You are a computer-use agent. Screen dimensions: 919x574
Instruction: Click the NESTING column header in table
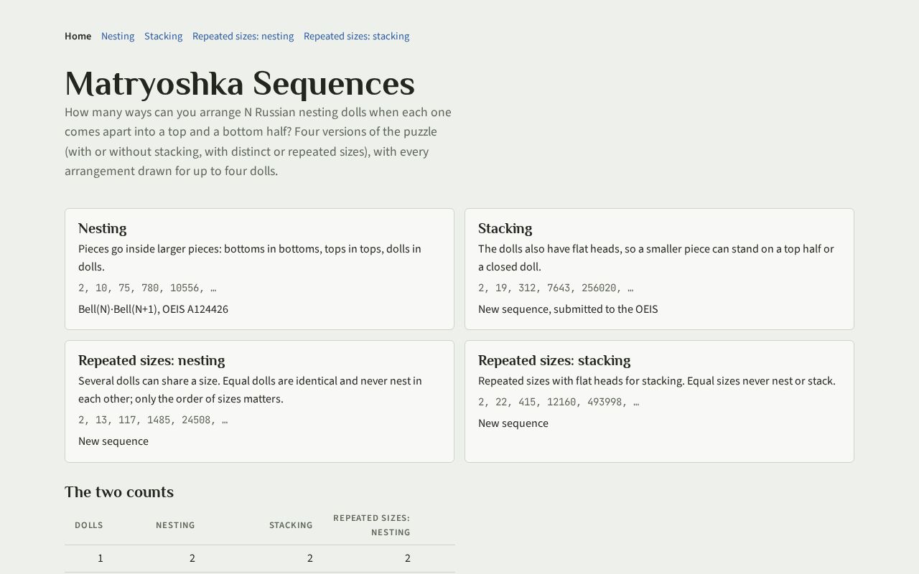coord(175,525)
